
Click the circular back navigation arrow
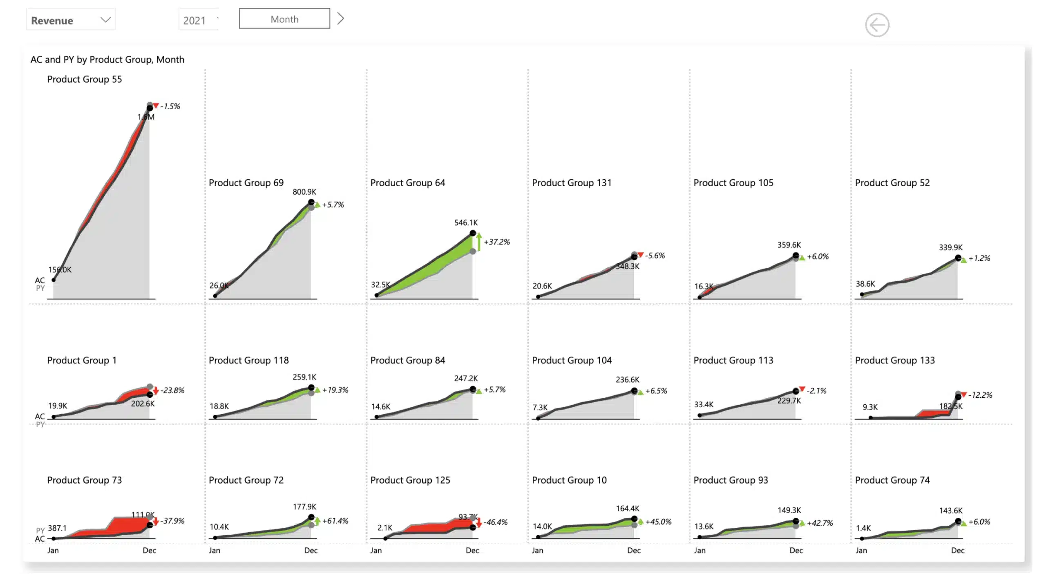point(876,25)
